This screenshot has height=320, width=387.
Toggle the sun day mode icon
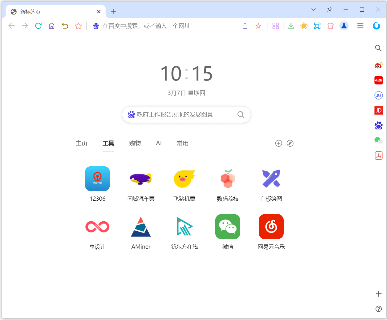coord(304,26)
